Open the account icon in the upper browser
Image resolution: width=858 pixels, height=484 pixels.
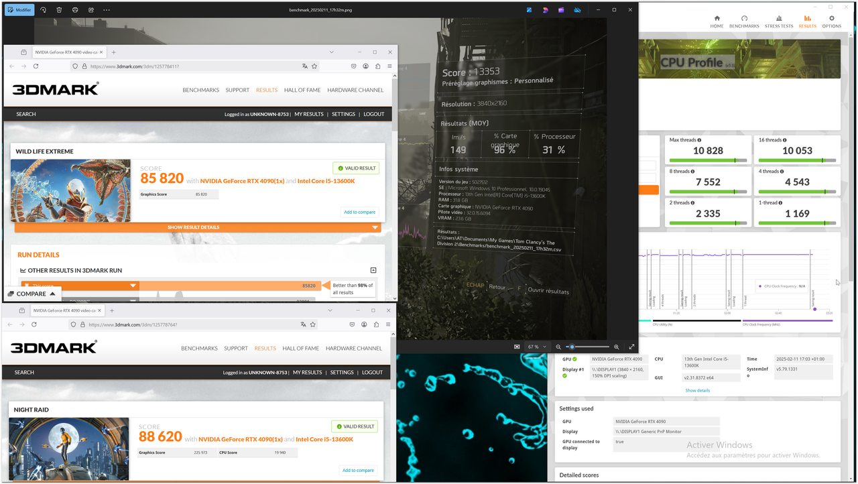366,66
